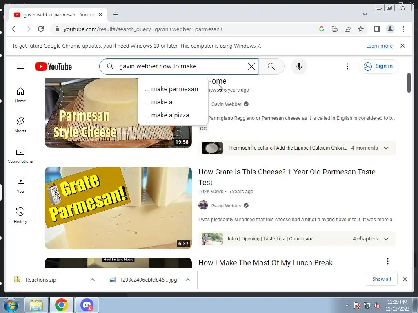
Task: Open File Explorer from the taskbar
Action: 36,305
